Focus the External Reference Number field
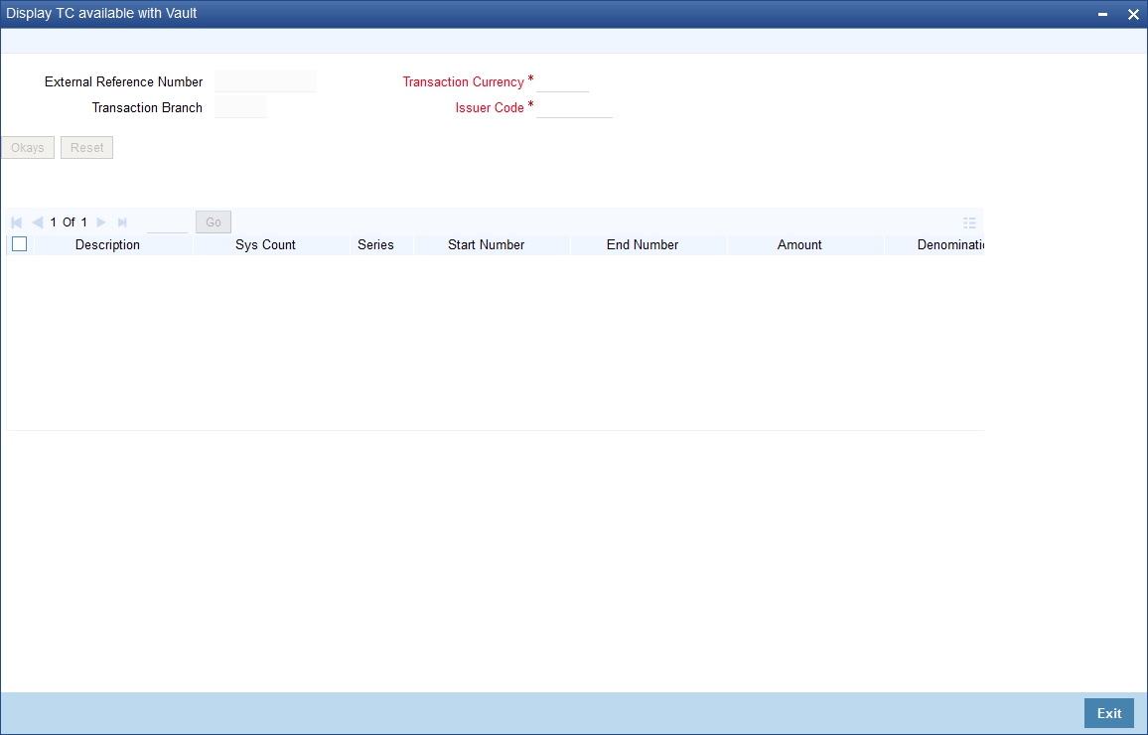The height and width of the screenshot is (735, 1148). tap(266, 81)
